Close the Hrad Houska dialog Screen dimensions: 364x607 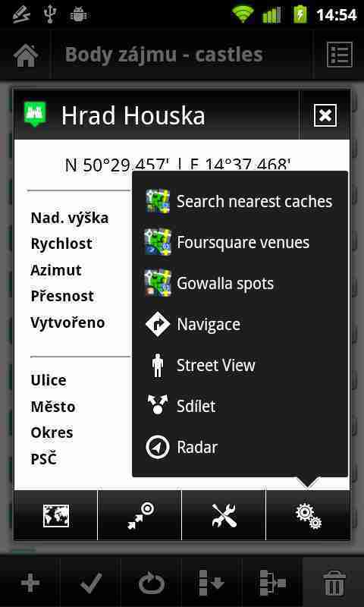325,115
